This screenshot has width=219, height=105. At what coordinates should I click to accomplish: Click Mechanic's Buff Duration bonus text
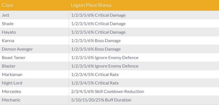tap(101, 100)
